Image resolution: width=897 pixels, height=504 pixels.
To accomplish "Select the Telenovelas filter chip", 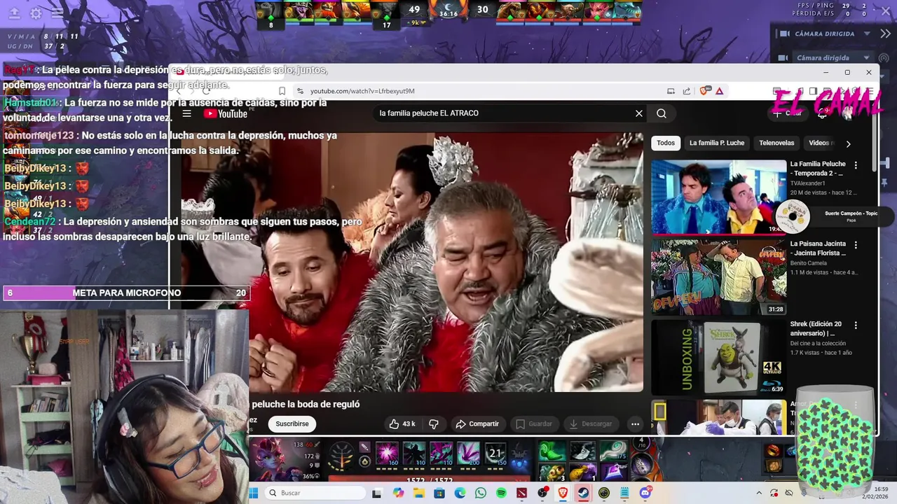I will [776, 143].
